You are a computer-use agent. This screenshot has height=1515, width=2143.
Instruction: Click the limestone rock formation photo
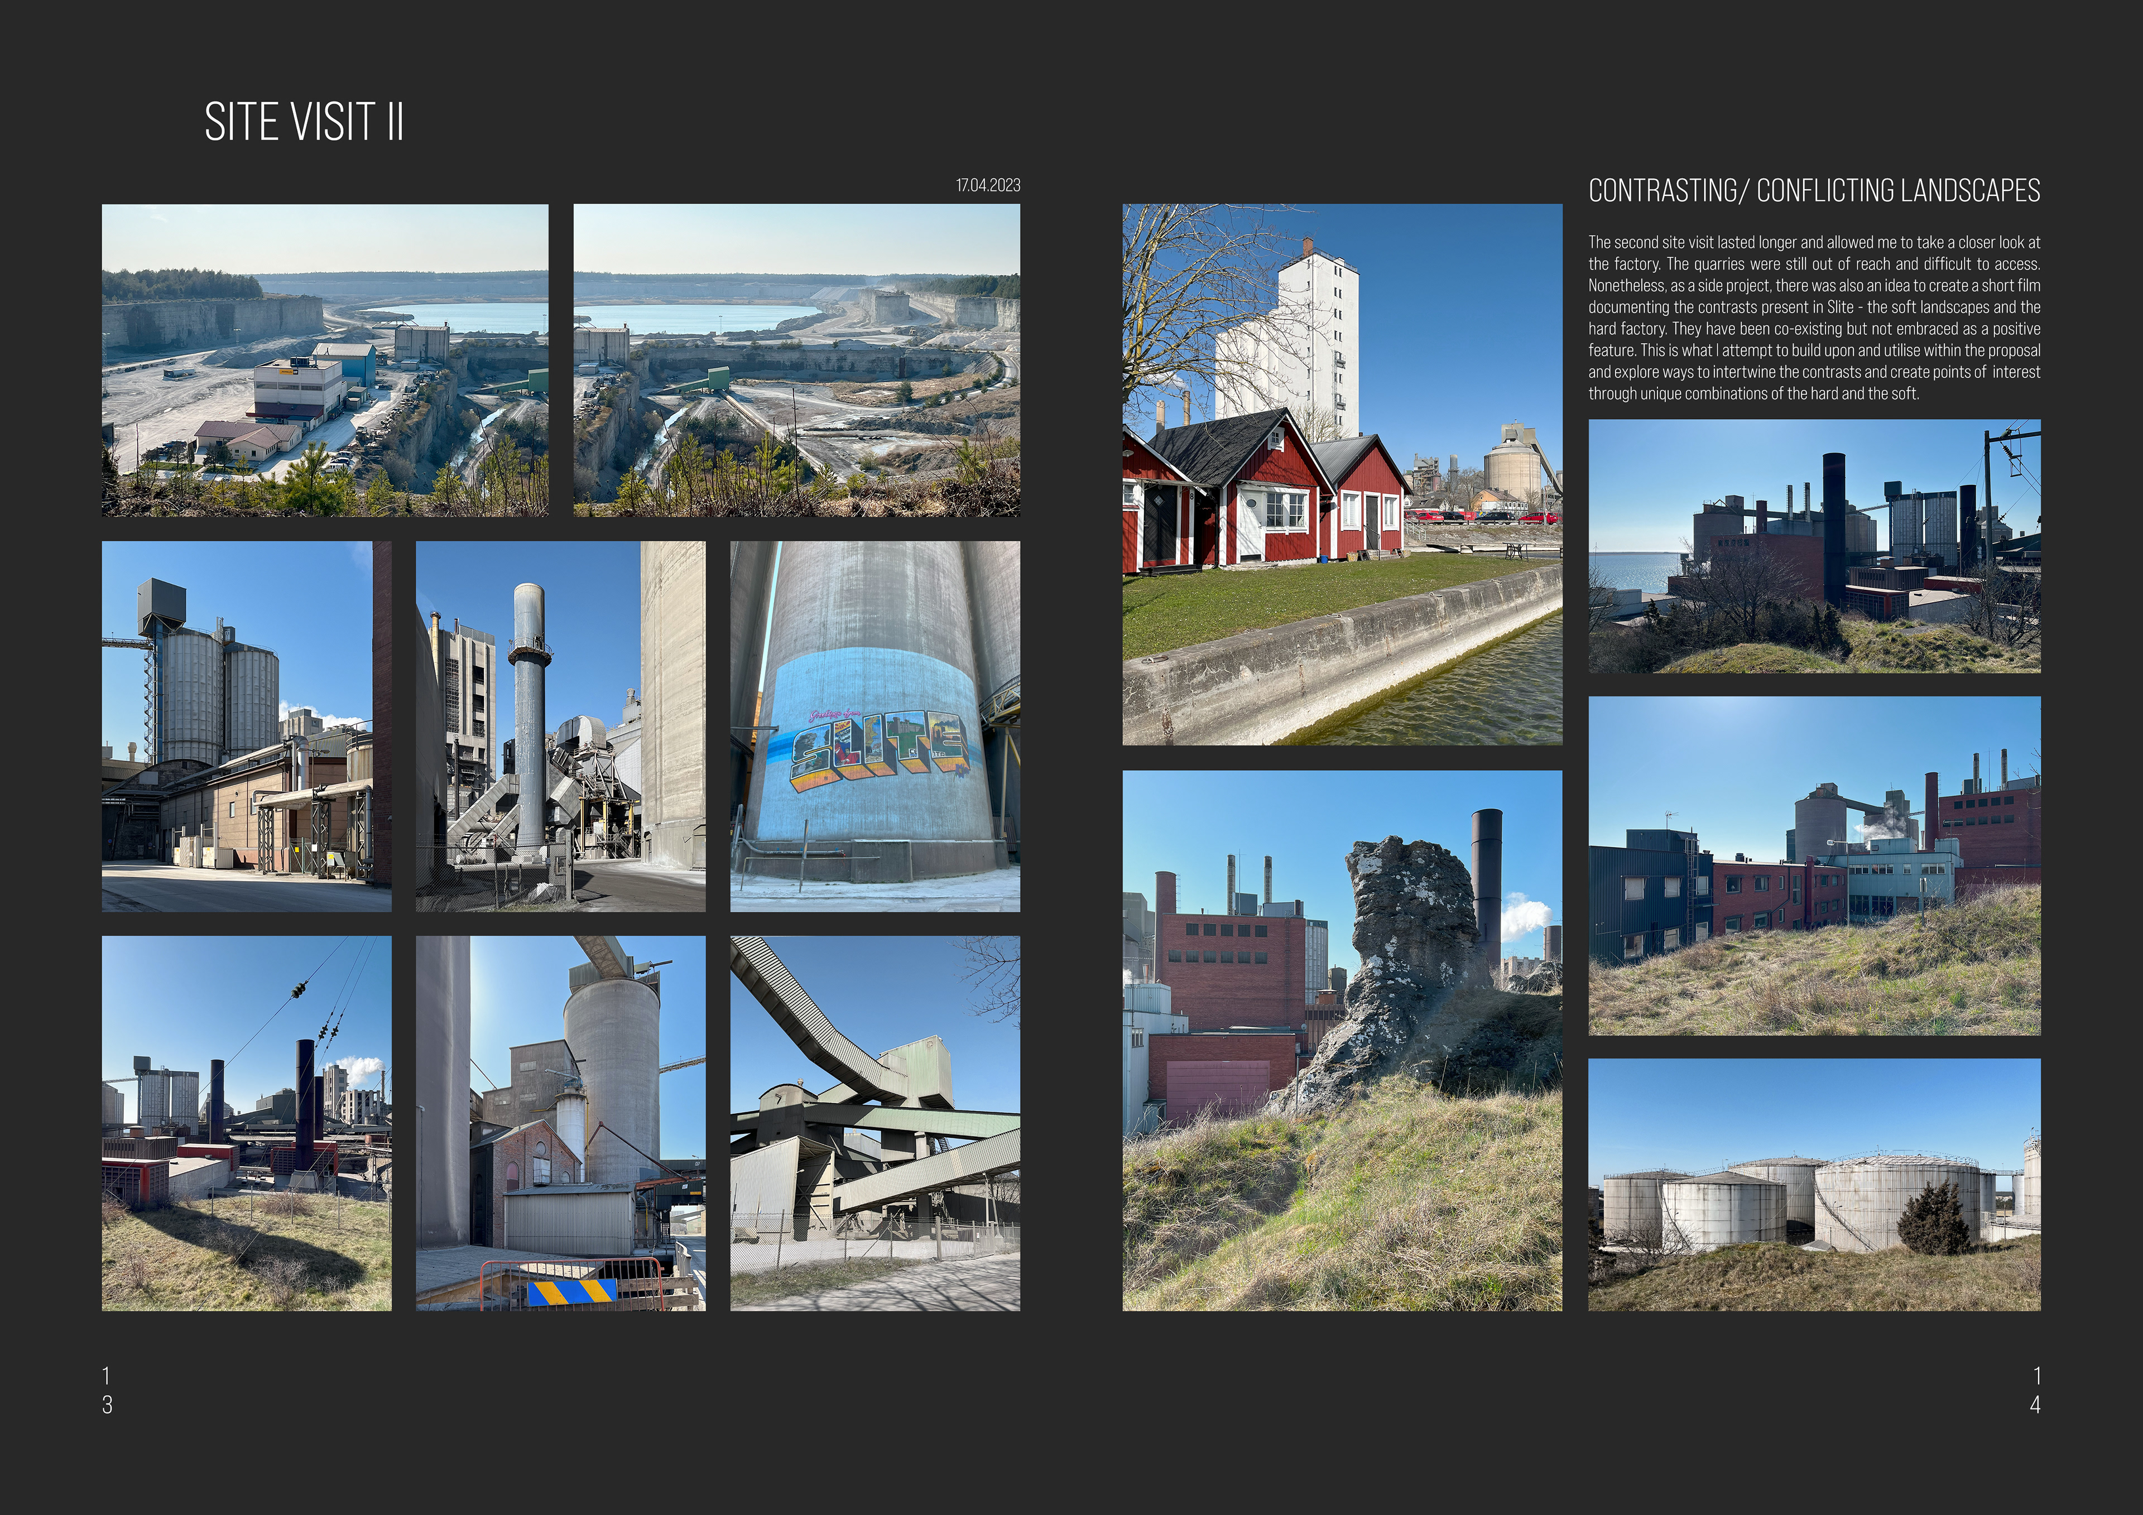tap(1341, 1040)
